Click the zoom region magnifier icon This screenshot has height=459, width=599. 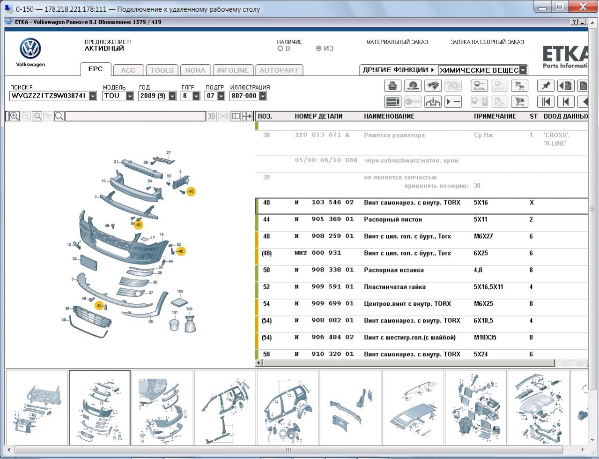tap(37, 116)
